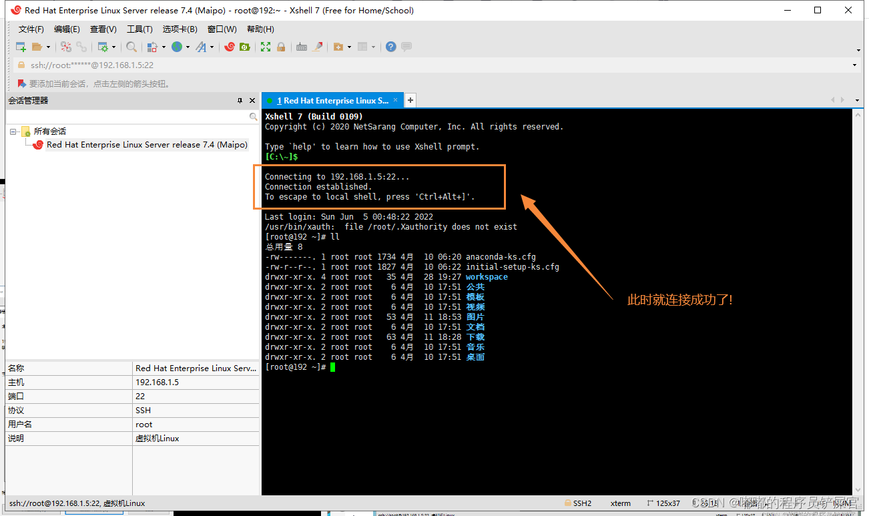
Task: Open the 选项卡(B) menu
Action: click(x=180, y=29)
